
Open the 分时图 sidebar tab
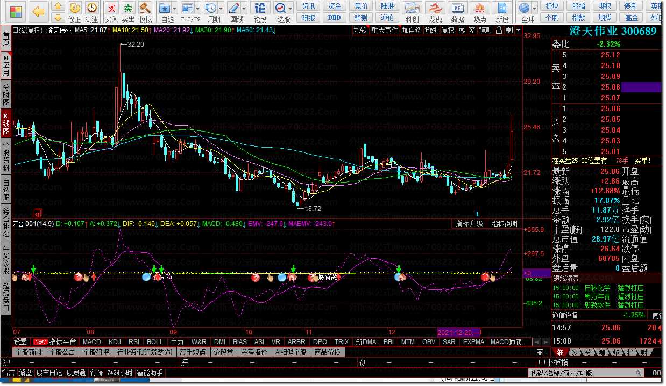click(6, 94)
